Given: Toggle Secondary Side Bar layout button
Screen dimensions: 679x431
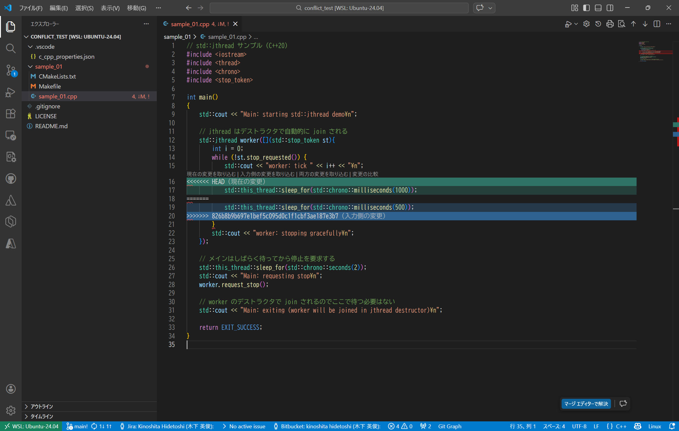Looking at the screenshot, I should pyautogui.click(x=610, y=8).
